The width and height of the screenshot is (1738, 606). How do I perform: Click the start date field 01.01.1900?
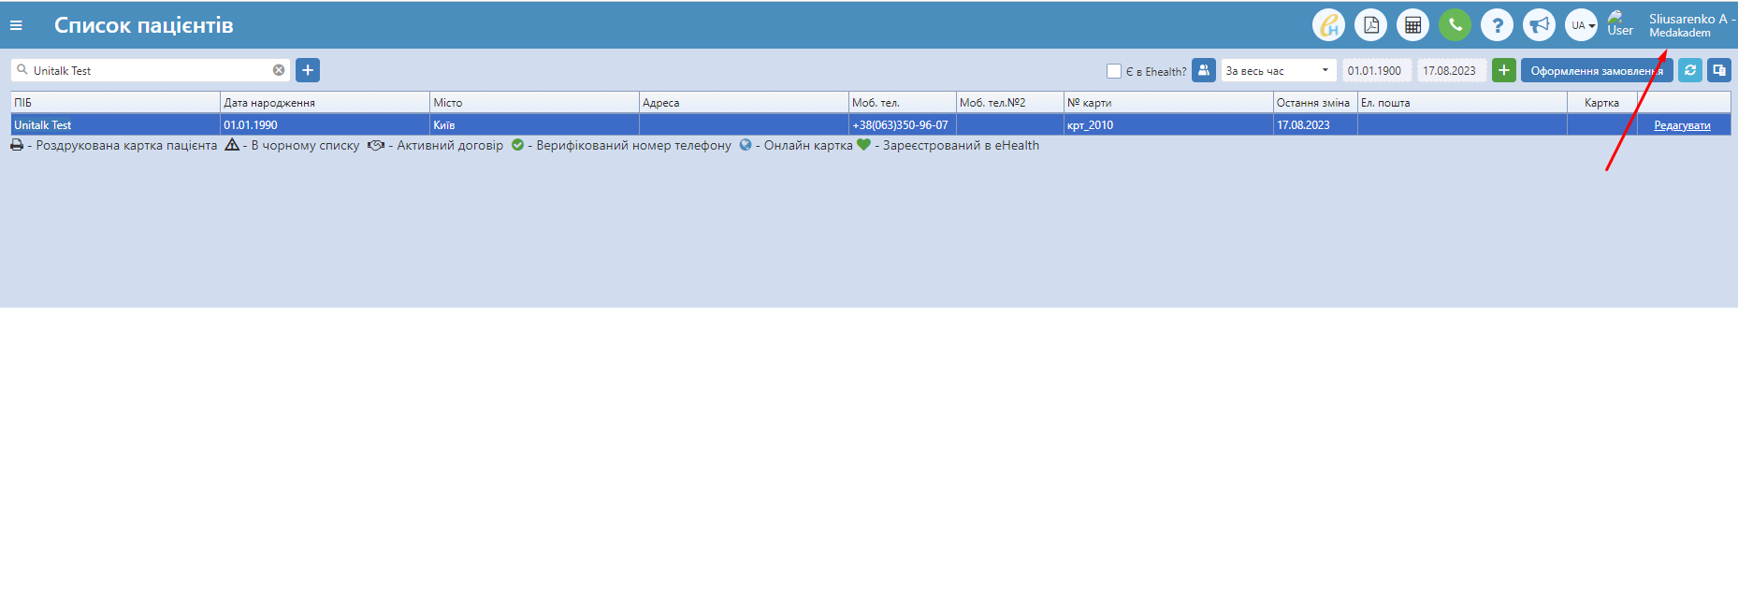click(1375, 70)
